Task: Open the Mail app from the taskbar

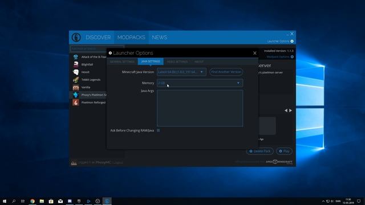Action: tap(60, 201)
